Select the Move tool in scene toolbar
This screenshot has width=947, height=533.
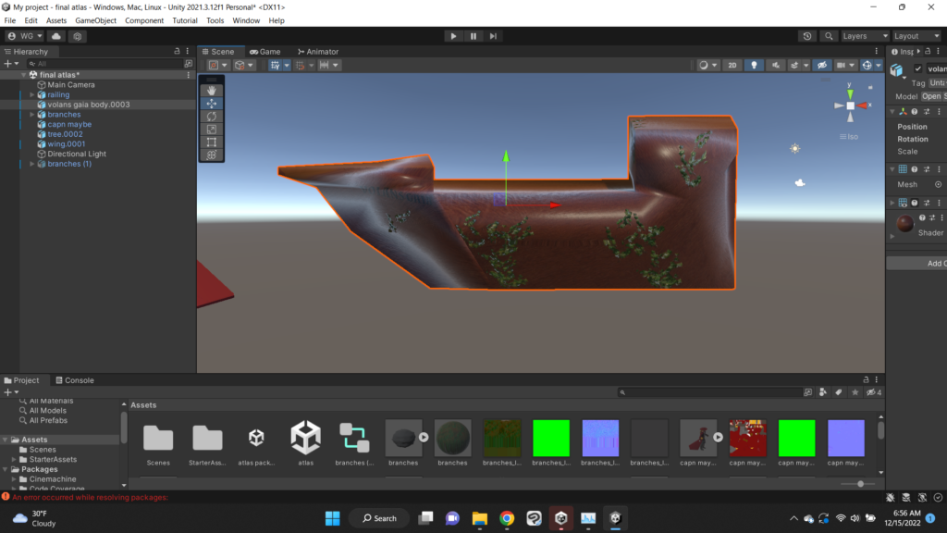click(212, 104)
